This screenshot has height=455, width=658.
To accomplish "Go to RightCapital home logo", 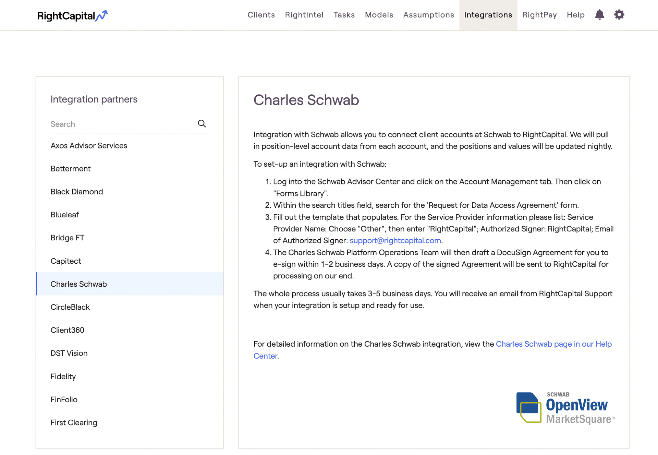I will 72,15.
